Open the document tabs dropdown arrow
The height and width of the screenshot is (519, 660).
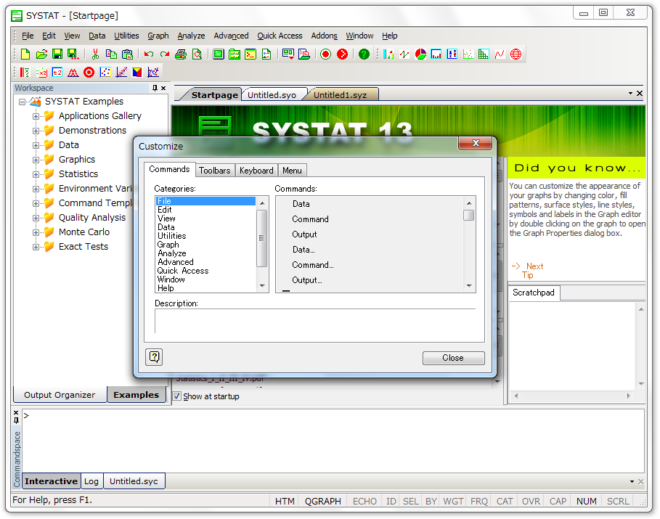[x=630, y=93]
